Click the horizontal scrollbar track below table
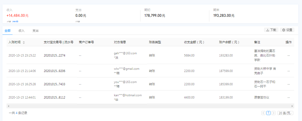The width and height of the screenshot is (302, 121). 150,106
